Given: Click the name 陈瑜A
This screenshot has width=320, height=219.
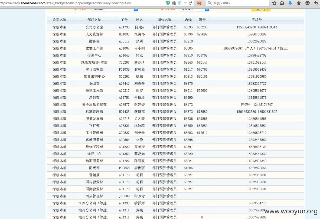Looking at the screenshot, I should click(x=139, y=27).
